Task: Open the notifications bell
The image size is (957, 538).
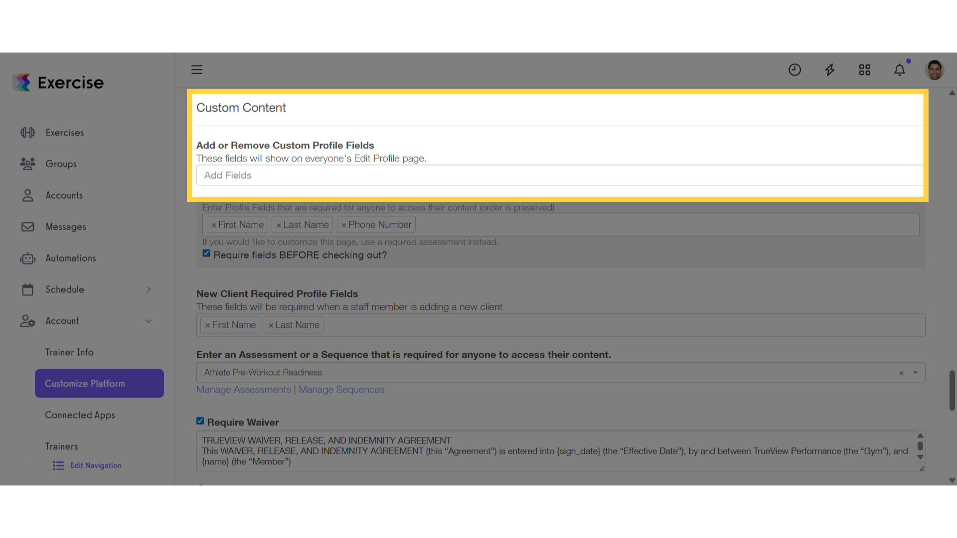Action: [900, 70]
